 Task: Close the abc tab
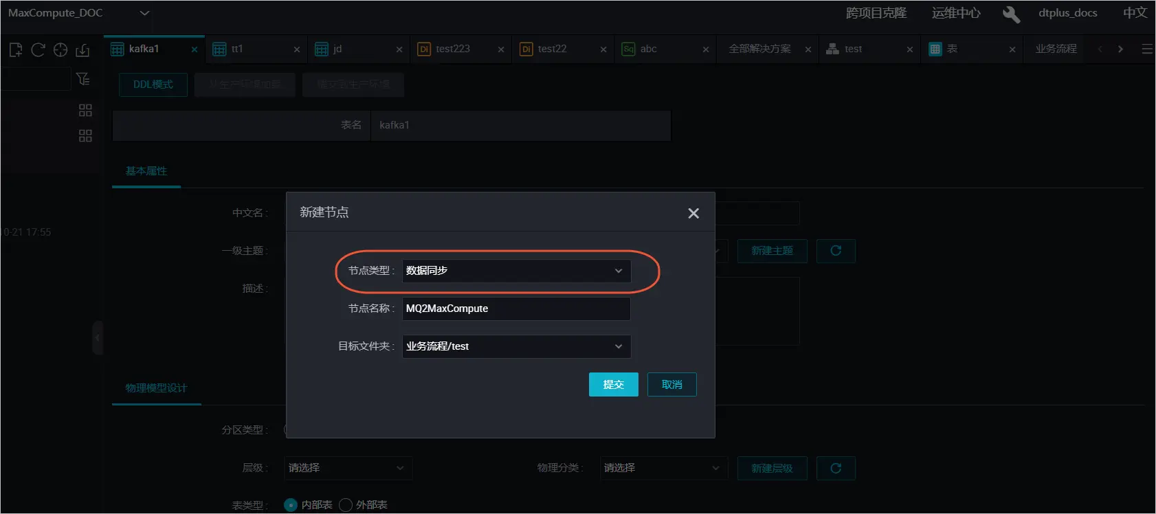[x=706, y=49]
